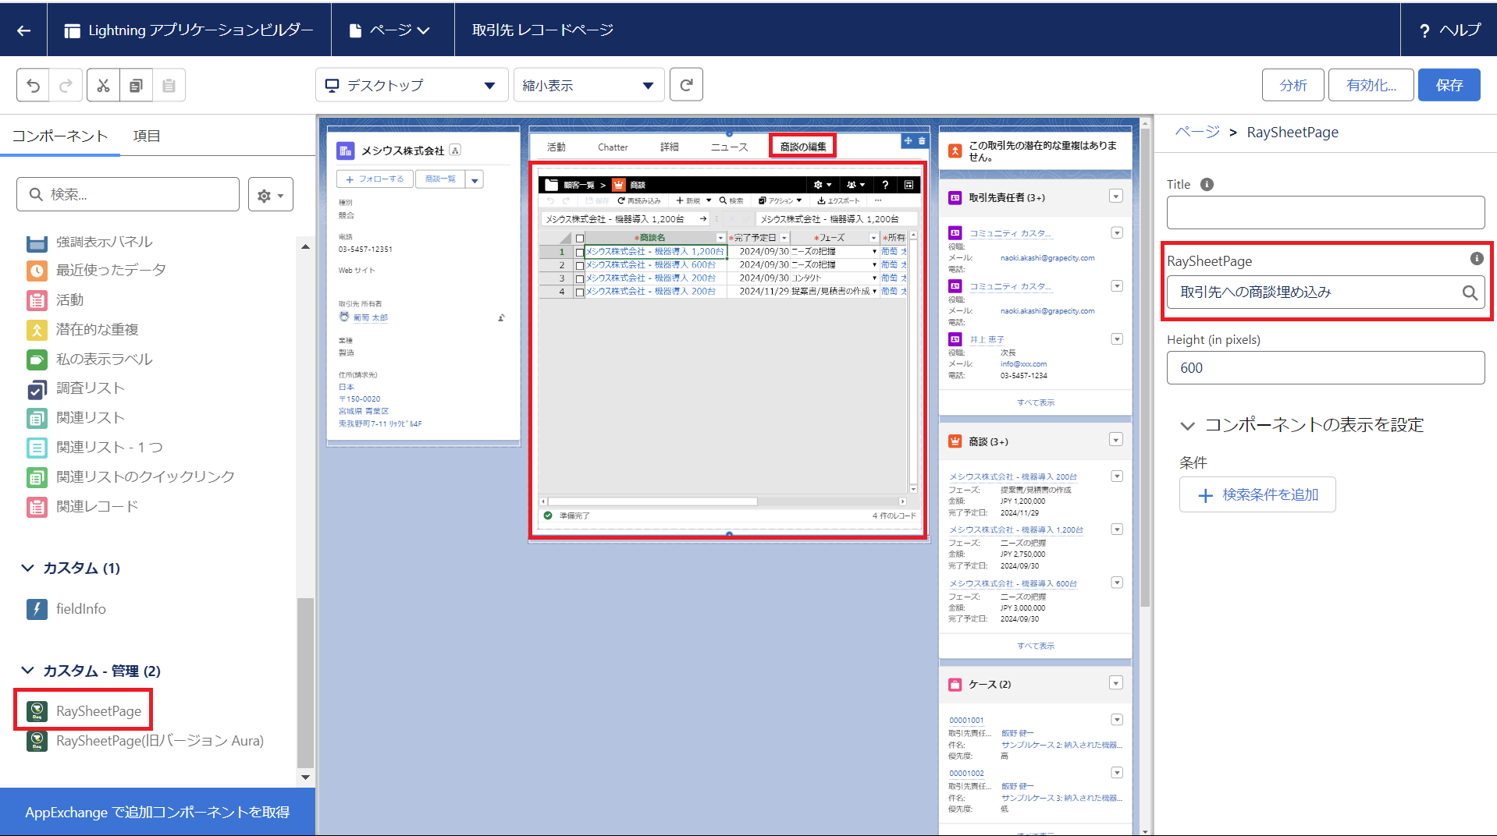Click the component list scrollbar down arrow
The image size is (1497, 836).
point(305,777)
